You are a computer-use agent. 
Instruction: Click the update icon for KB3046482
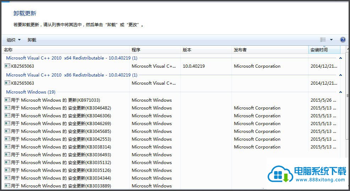click(7, 108)
